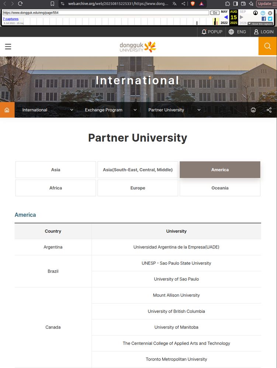Click the Partner University page title
The height and width of the screenshot is (368, 277).
click(x=138, y=138)
